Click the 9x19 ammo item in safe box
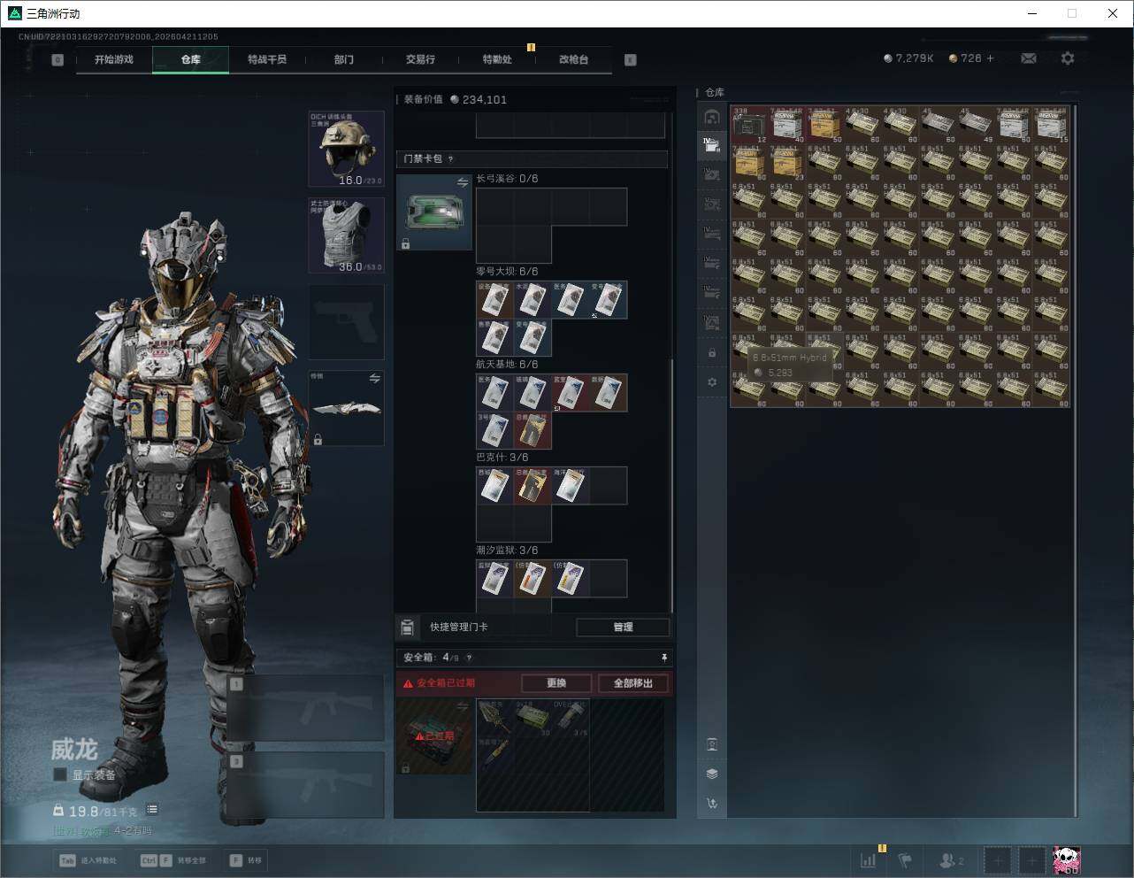Screen dimensions: 1134x878 click(533, 719)
